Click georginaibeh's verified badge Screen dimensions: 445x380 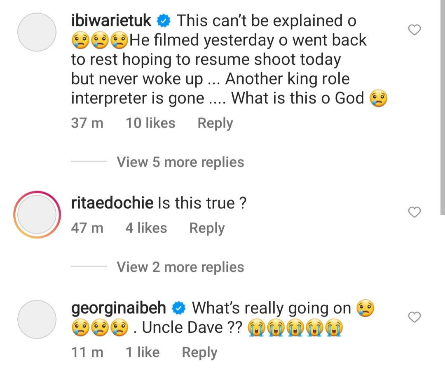[x=179, y=308]
